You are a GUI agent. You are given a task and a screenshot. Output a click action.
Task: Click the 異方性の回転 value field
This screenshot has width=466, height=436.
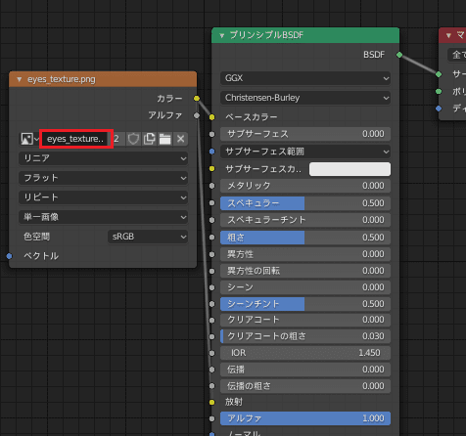[305, 271]
